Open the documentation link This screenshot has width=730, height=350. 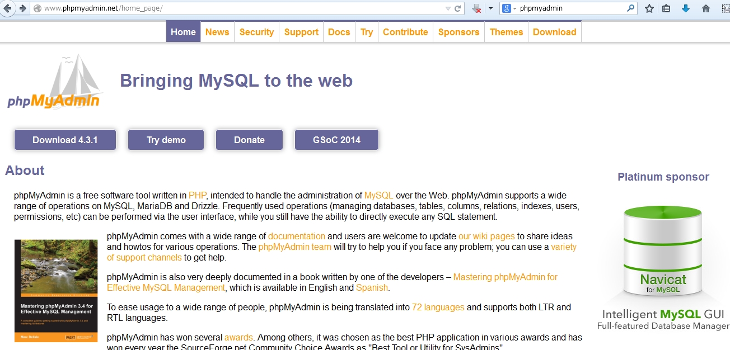297,237
